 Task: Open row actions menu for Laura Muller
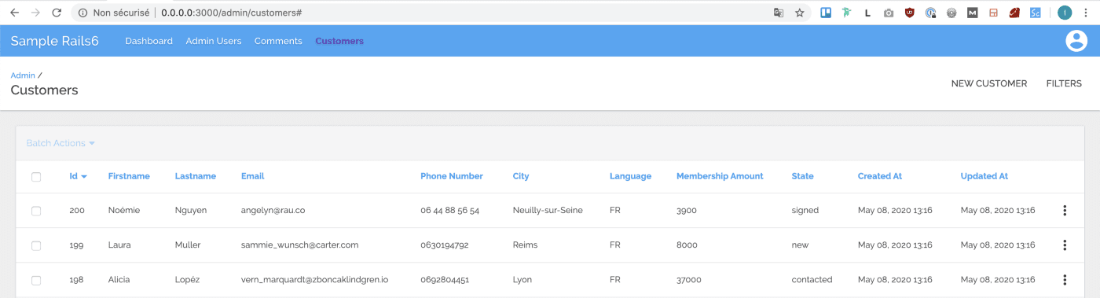pyautogui.click(x=1065, y=245)
